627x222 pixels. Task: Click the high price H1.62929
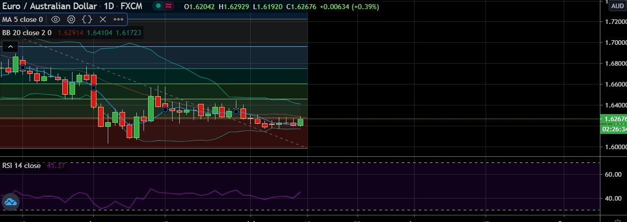[x=234, y=7]
